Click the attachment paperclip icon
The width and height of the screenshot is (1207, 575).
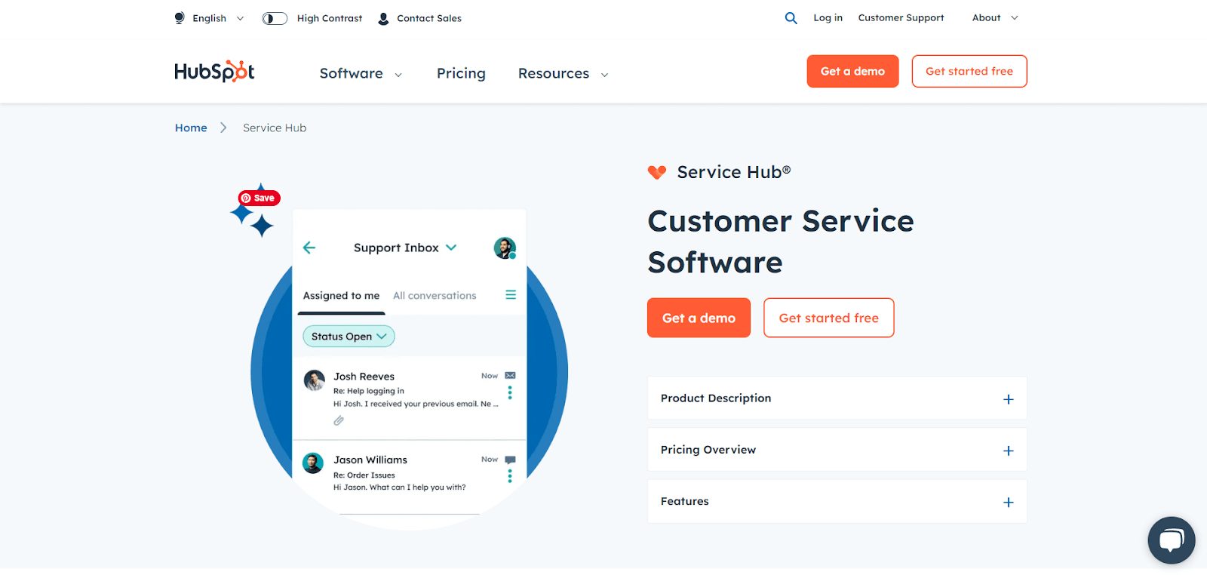(x=339, y=420)
